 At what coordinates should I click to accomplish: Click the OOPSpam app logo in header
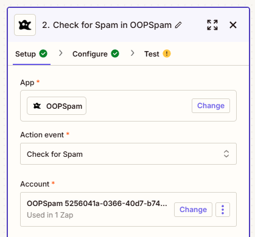pyautogui.click(x=25, y=25)
